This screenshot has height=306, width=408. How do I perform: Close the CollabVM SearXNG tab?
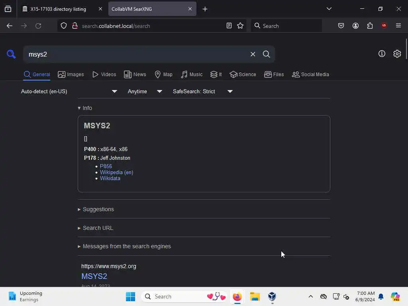point(190,9)
